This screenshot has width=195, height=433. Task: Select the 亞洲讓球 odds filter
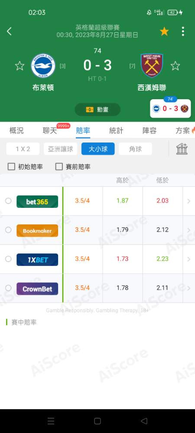(61, 149)
